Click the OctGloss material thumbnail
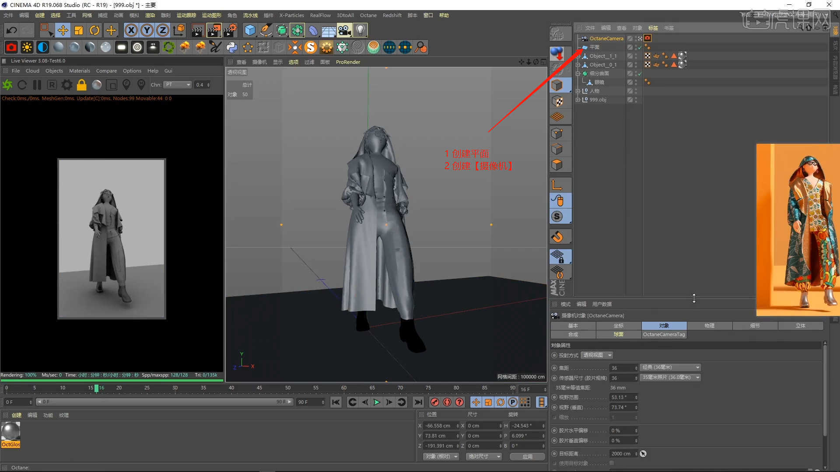This screenshot has width=840, height=472. pyautogui.click(x=10, y=432)
